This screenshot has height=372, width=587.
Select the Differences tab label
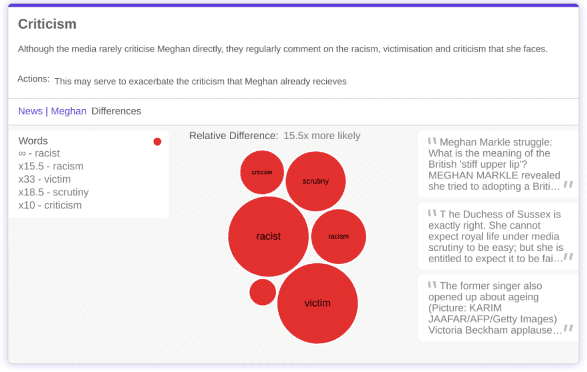click(x=116, y=111)
